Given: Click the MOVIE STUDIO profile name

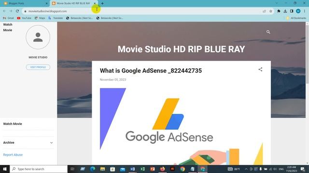Looking at the screenshot, I should pyautogui.click(x=38, y=57).
